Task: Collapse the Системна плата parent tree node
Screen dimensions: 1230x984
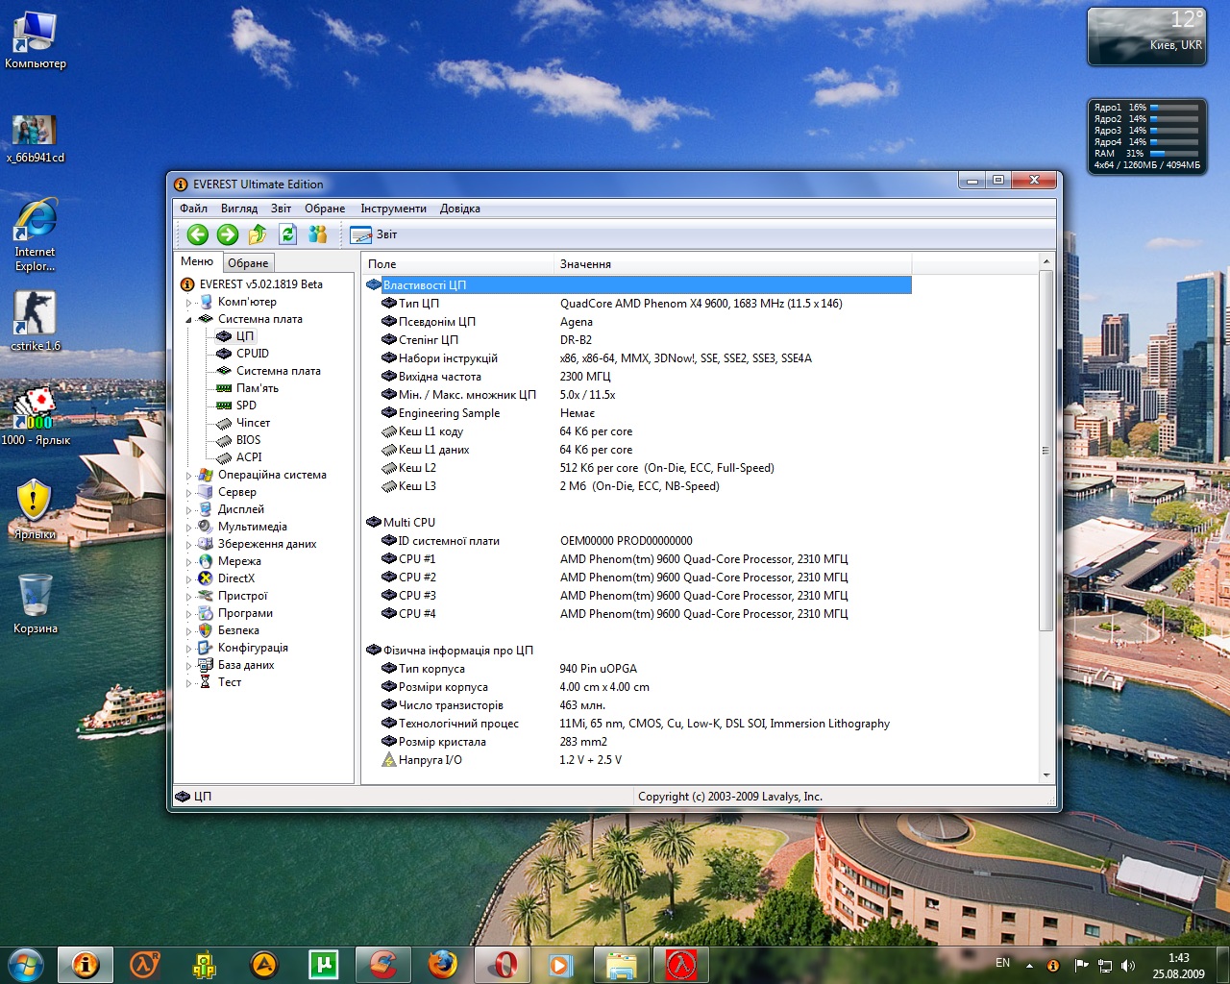Action: pos(188,320)
